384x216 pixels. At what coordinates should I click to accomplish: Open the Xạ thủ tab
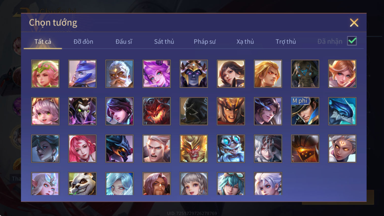click(x=245, y=42)
